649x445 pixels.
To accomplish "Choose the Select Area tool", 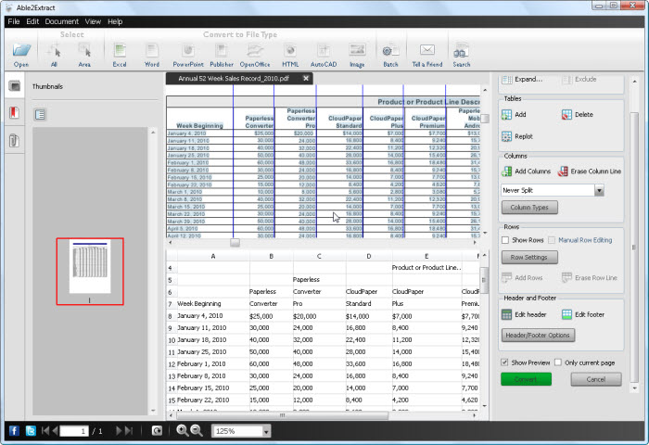I will pyautogui.click(x=84, y=51).
